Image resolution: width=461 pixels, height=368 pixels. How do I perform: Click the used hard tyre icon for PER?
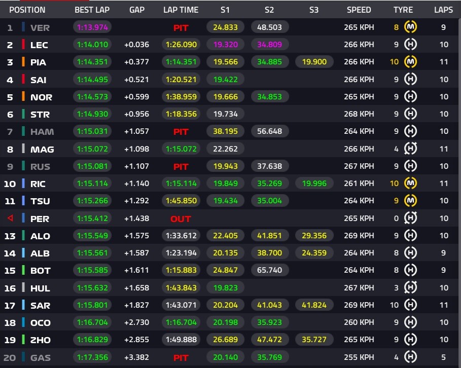[410, 218]
